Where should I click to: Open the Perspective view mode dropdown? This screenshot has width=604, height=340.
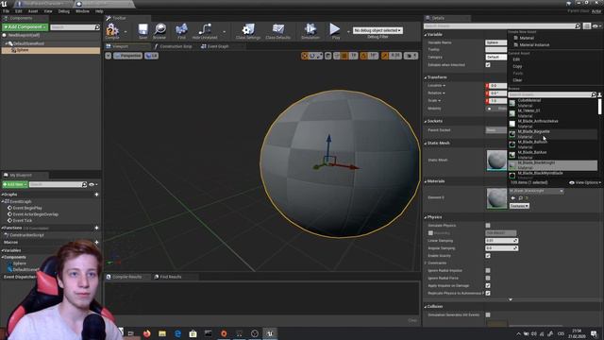[127, 56]
